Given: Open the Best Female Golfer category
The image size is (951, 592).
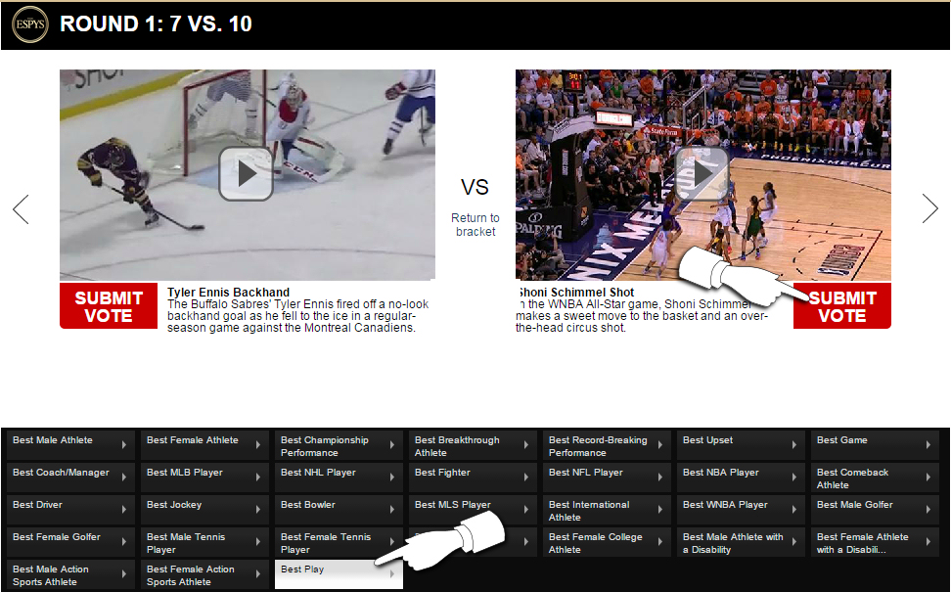Looking at the screenshot, I should click(x=70, y=541).
